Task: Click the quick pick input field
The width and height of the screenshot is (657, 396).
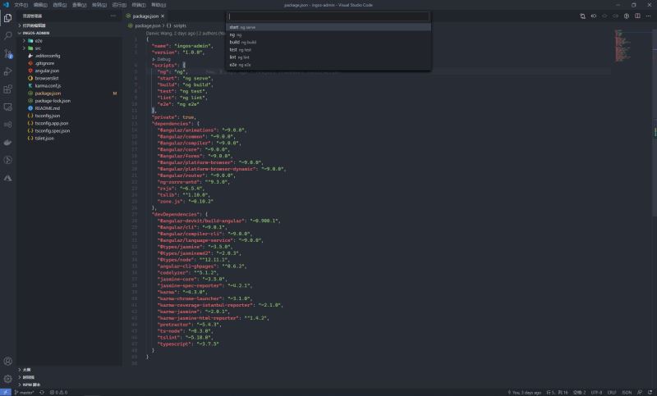Action: click(x=328, y=16)
